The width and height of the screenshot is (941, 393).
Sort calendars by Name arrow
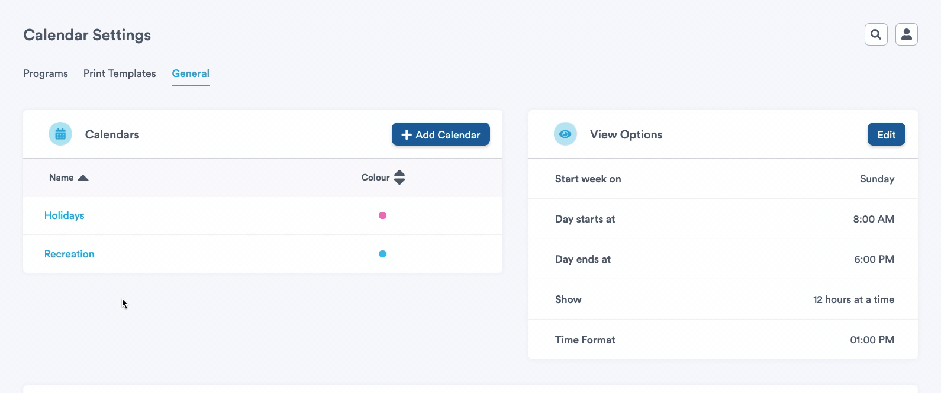pos(83,178)
